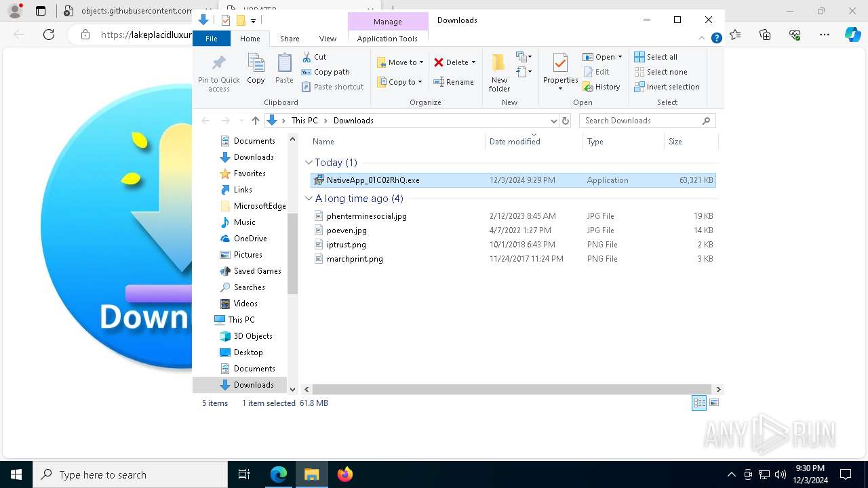This screenshot has height=488, width=868.
Task: Select phenterminesocial.jpg file
Action: 513,216
